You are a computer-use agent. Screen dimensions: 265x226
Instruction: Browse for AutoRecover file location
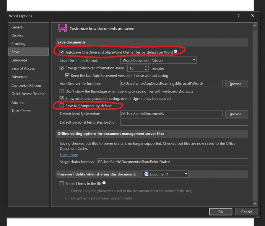(237, 84)
